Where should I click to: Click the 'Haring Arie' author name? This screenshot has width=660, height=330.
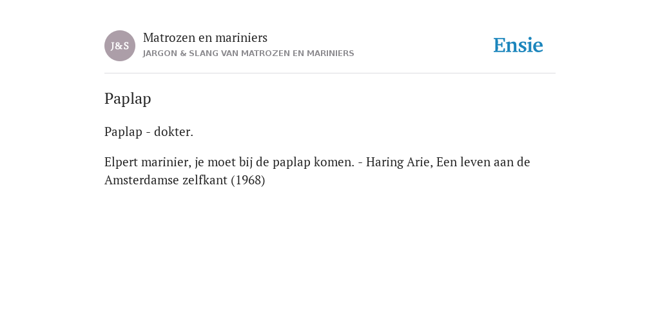click(x=399, y=162)
